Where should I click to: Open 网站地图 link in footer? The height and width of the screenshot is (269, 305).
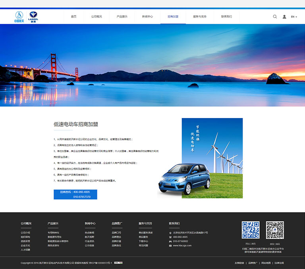(x=266, y=263)
